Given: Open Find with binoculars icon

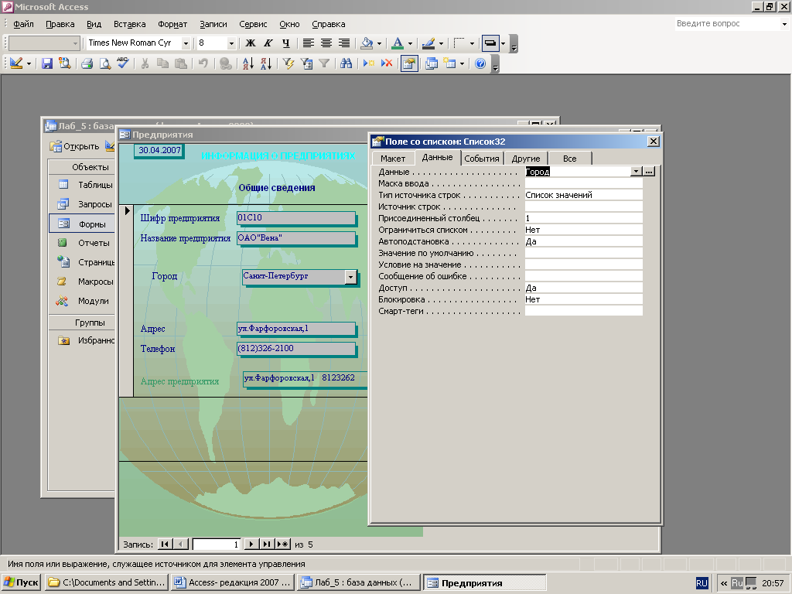Looking at the screenshot, I should click(346, 63).
